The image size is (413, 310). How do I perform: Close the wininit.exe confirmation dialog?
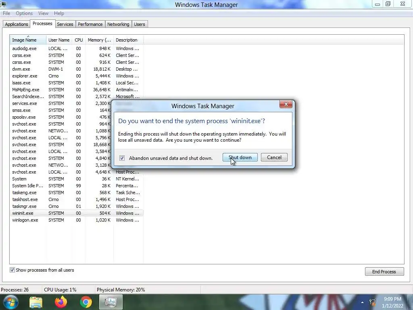tap(286, 104)
